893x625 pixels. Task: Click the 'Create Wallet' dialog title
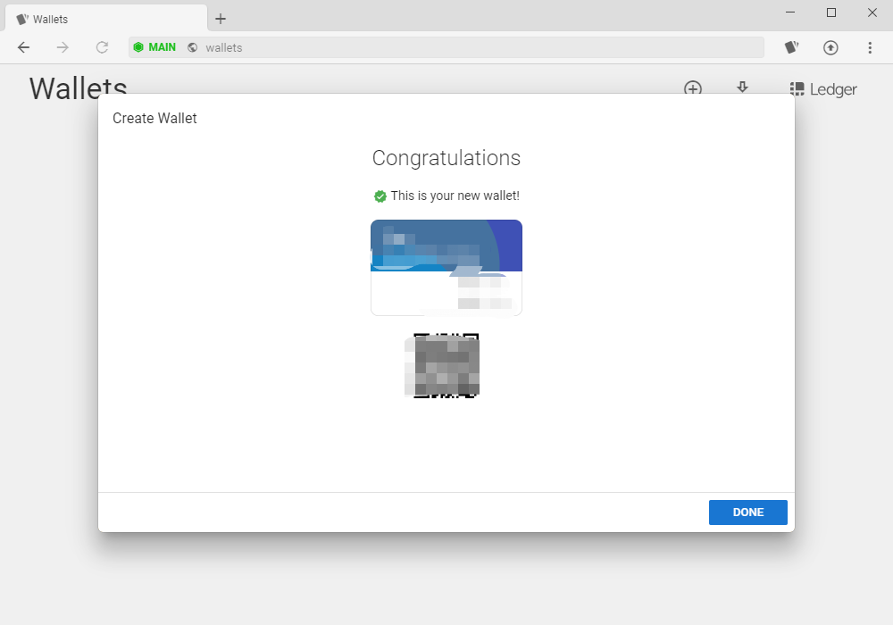point(154,119)
